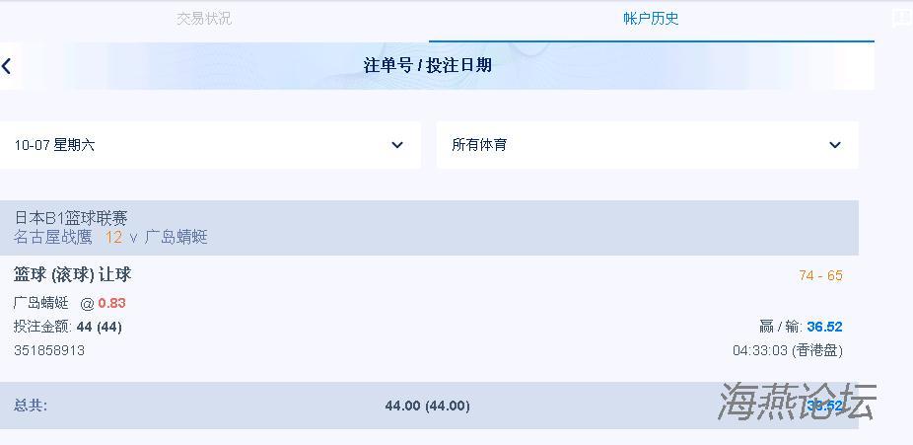Click chevron arrow in 所有体育 dropdown

coord(835,145)
